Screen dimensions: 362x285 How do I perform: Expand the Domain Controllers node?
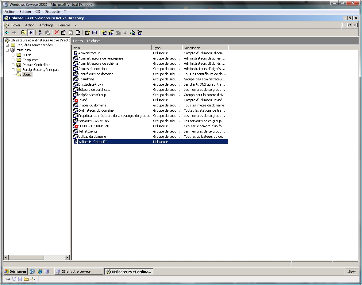pos(13,65)
